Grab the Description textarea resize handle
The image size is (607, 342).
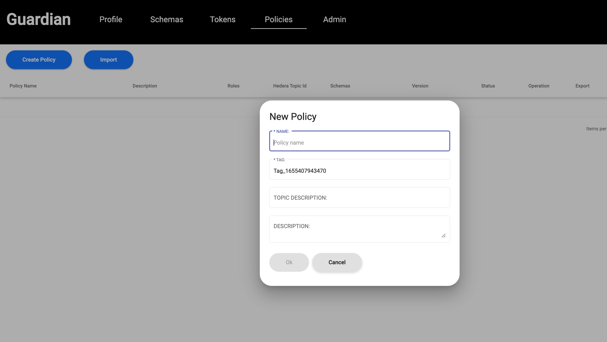click(443, 236)
